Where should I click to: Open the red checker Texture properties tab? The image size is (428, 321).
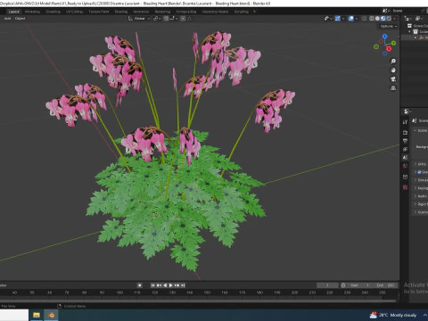pos(405,187)
